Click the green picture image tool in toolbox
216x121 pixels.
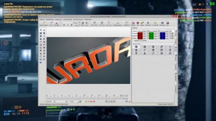(x=41, y=59)
